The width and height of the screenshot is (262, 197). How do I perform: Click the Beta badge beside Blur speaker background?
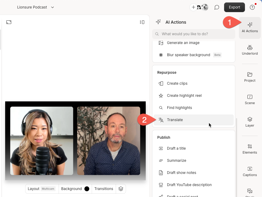(x=217, y=55)
